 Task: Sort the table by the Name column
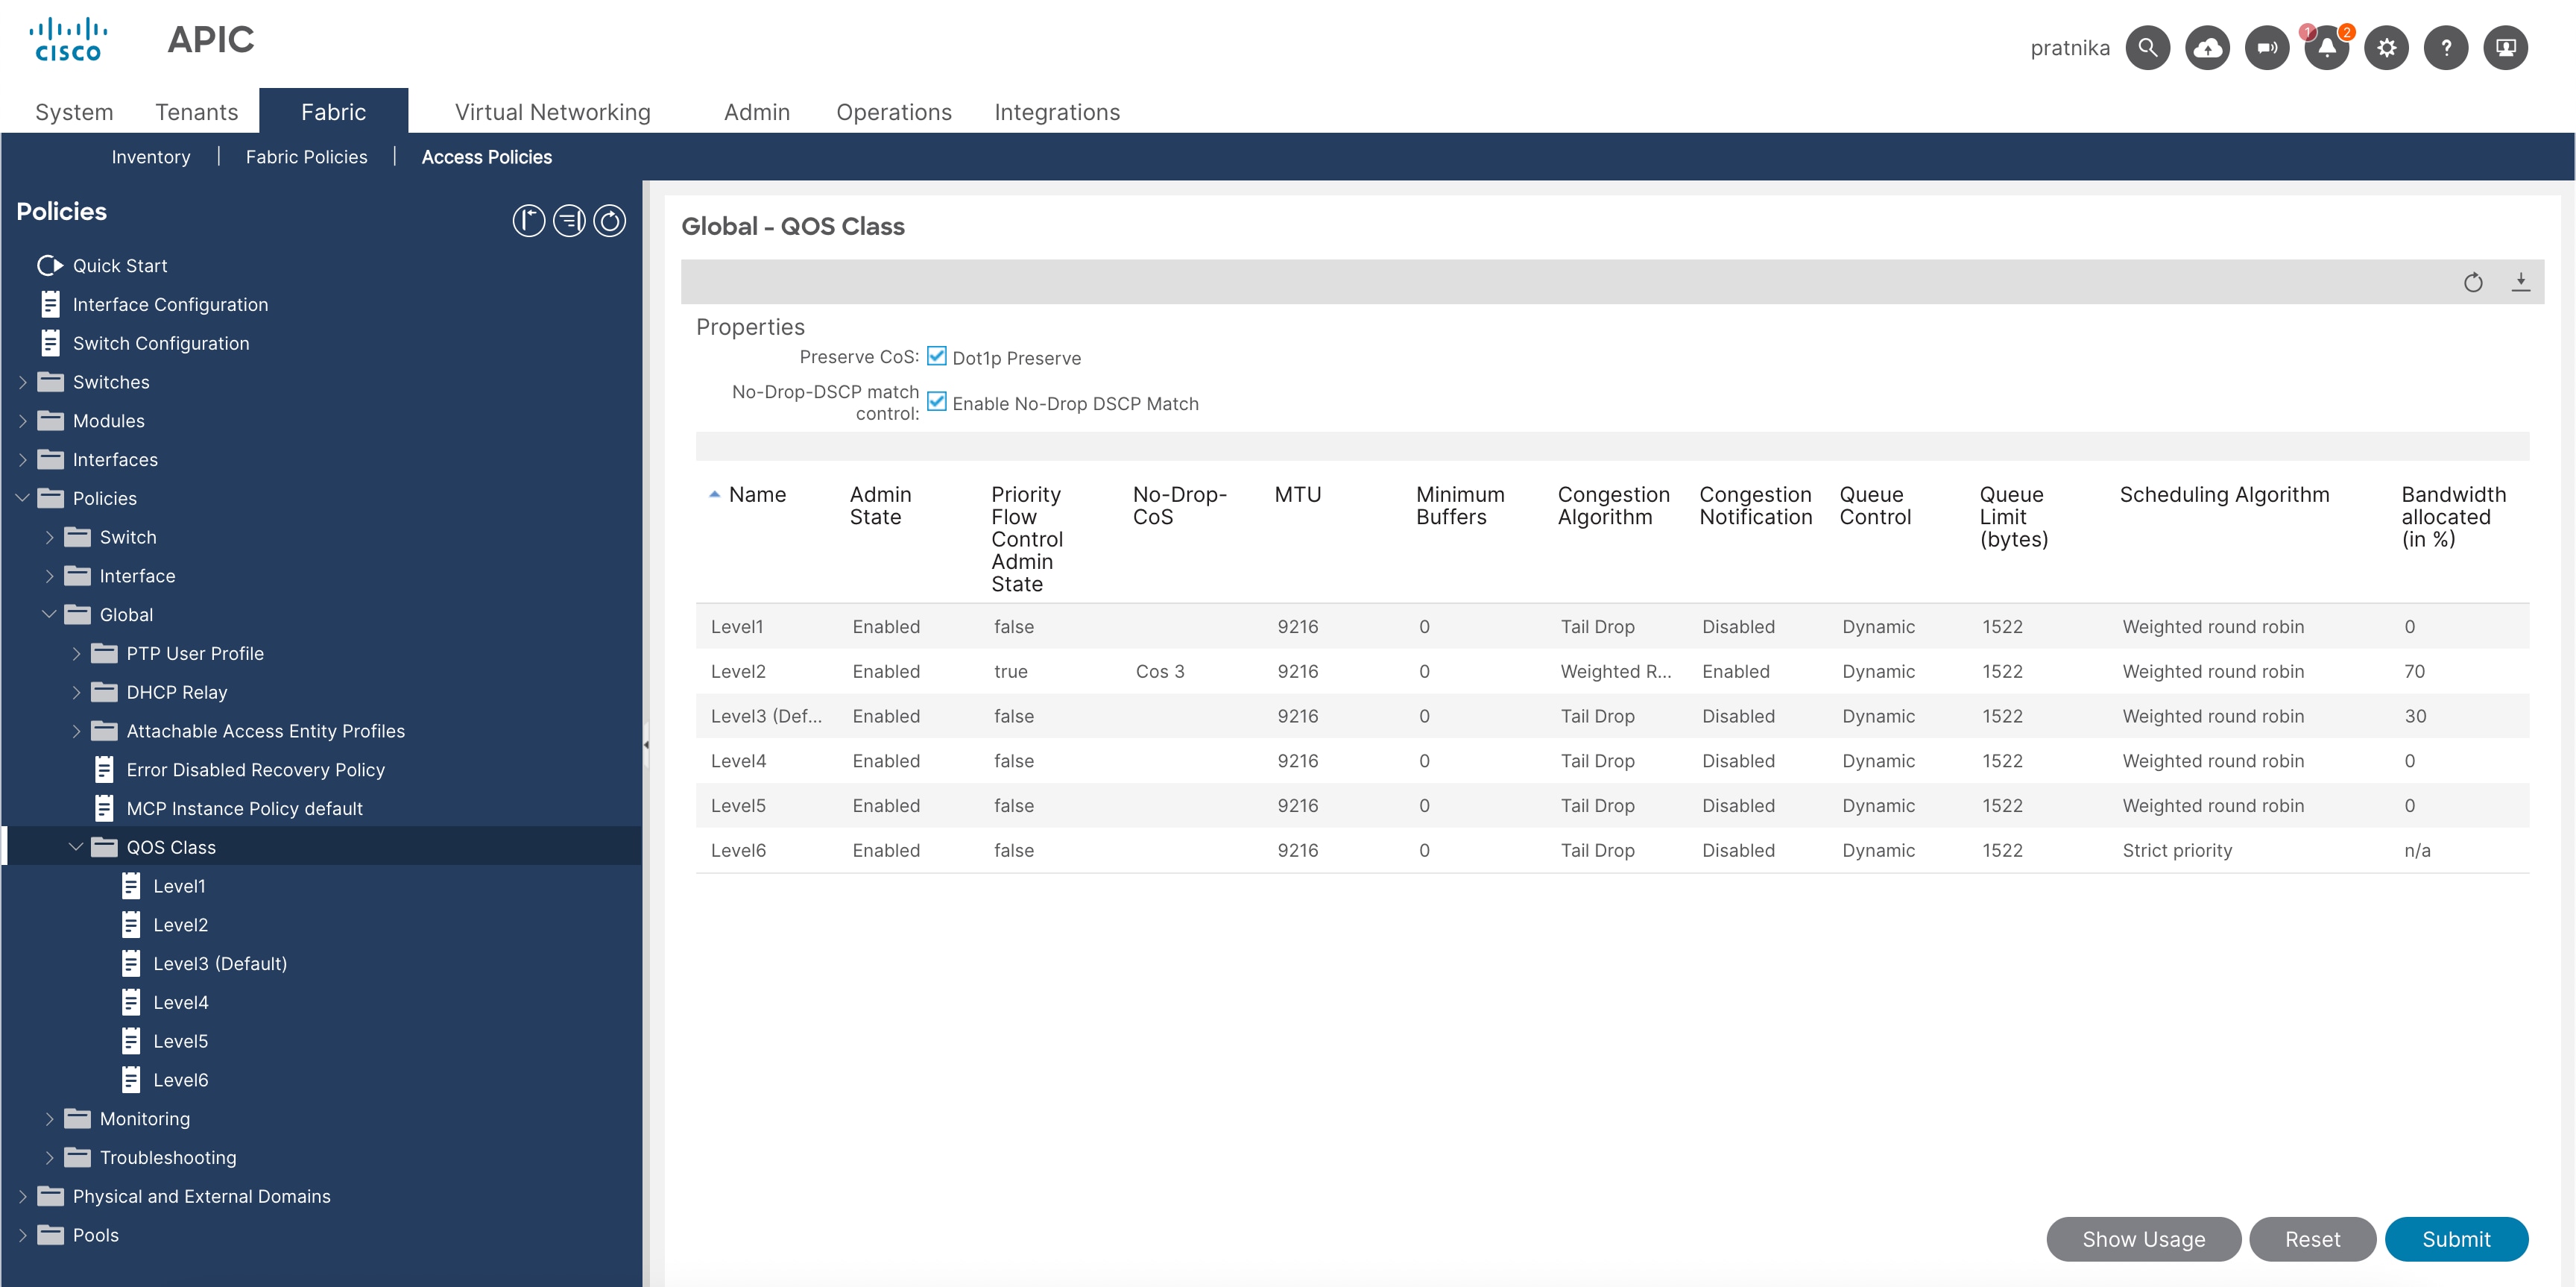click(757, 494)
